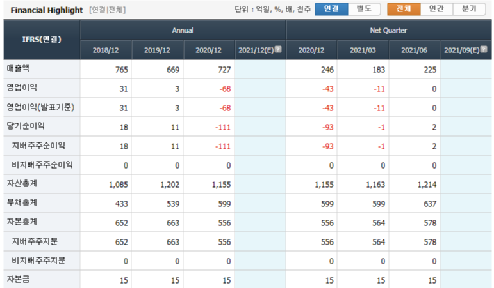This screenshot has width=494, height=288.
Task: Click revenue value 765 for 2018/12
Action: click(122, 70)
